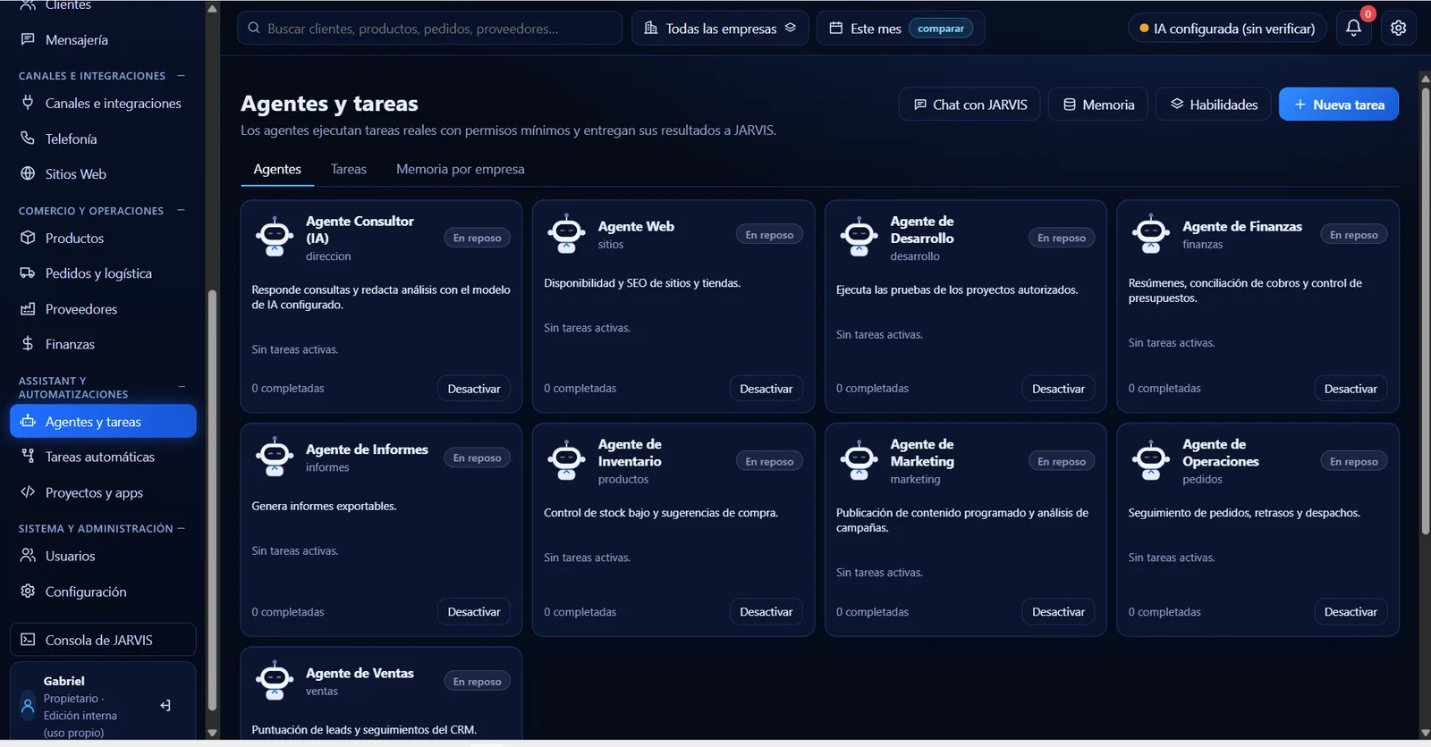Click the search clientes, productos field
The image size is (1431, 747).
[430, 28]
